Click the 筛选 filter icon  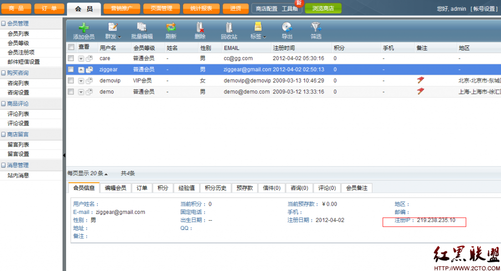coord(316,27)
